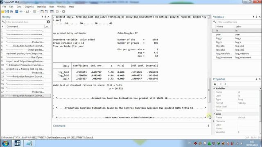Screen dimensions: 262x147
Task: Select the log_lab1 variable
Action: pos(237,46)
